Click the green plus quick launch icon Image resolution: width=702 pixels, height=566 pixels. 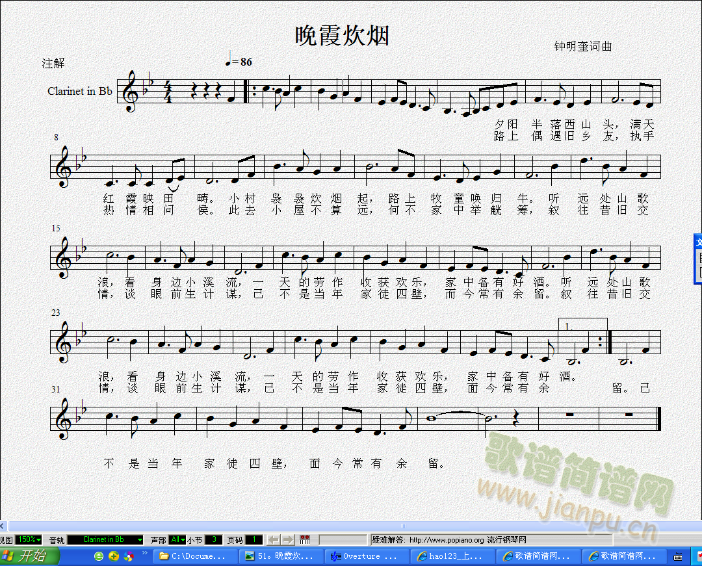point(113,556)
